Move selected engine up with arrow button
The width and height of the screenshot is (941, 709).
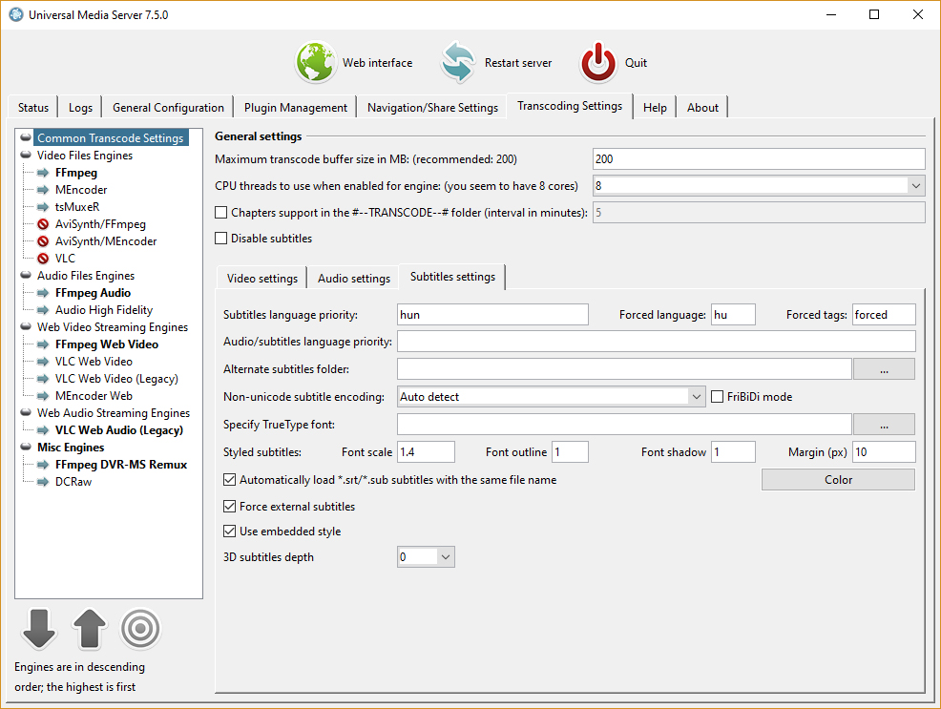(x=90, y=629)
